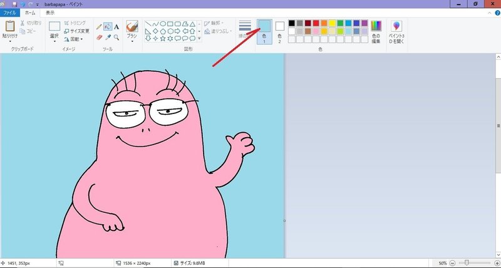Click Resize (サイズ変更) button
This screenshot has height=268, width=501.
[76, 31]
